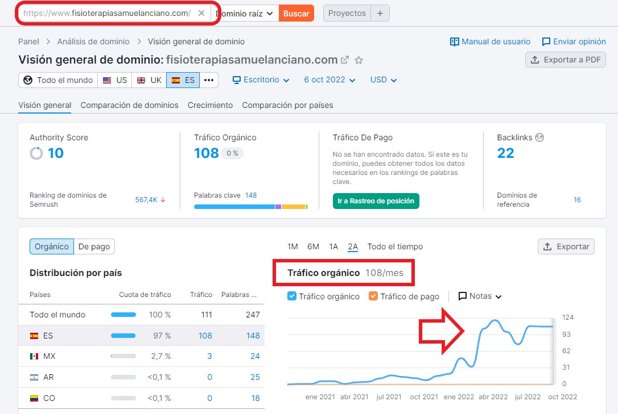Click Enviar opinión feedback link
Screen dimensions: 618x414
[x=574, y=41]
